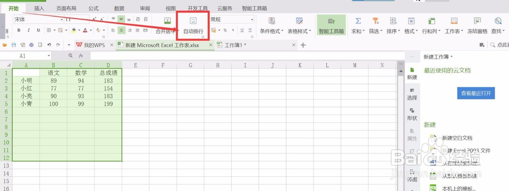Open the Name Box dropdown arrow

click(48, 56)
